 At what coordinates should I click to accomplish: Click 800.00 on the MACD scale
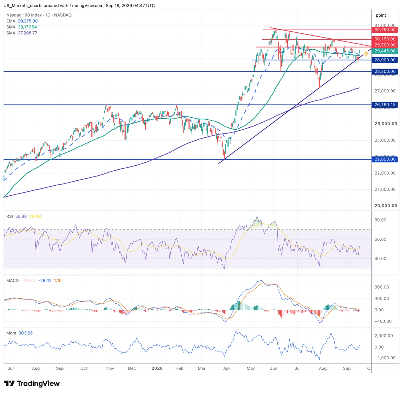[x=382, y=287]
